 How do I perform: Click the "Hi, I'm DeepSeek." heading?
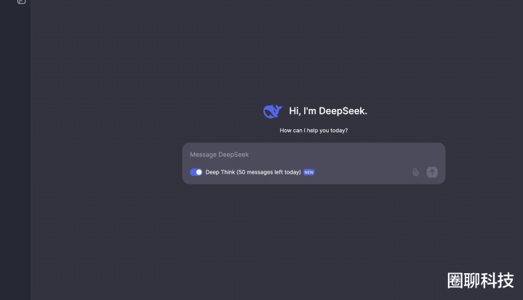[328, 111]
